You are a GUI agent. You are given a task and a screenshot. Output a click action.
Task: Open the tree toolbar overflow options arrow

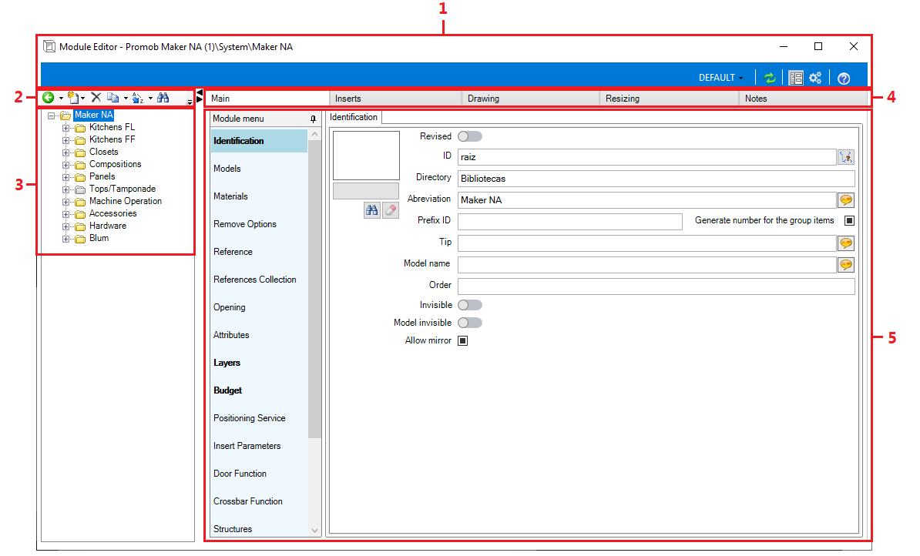point(190,102)
